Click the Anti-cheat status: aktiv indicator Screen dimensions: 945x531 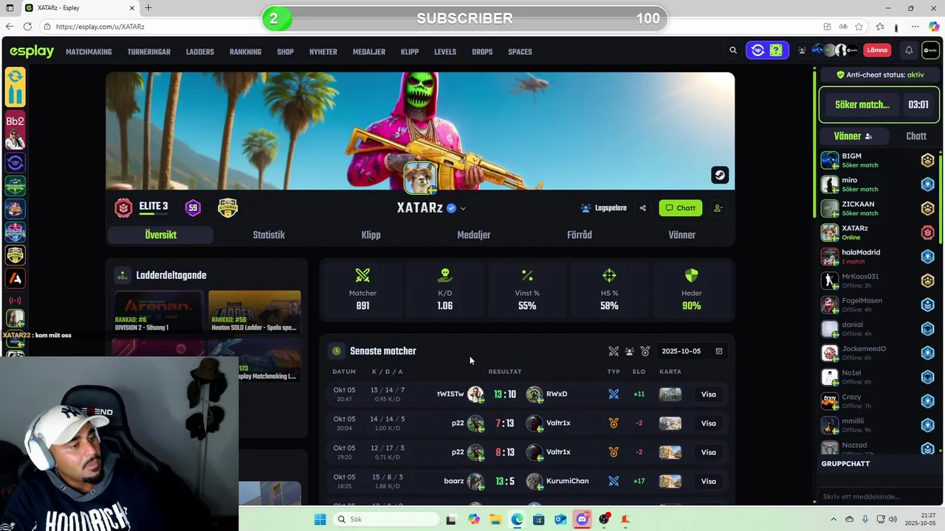[x=879, y=74]
